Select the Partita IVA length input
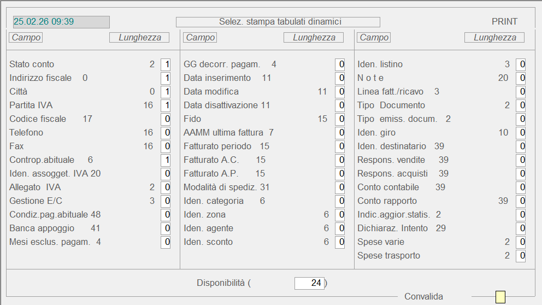 coord(166,105)
